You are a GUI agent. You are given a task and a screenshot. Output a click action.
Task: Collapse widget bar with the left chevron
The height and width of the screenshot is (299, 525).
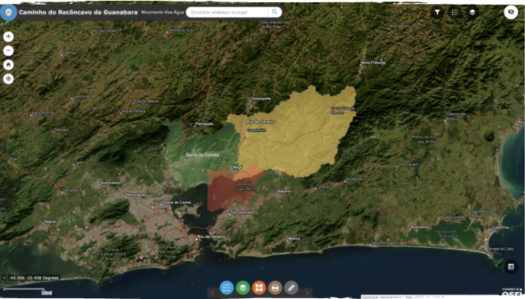212,293
